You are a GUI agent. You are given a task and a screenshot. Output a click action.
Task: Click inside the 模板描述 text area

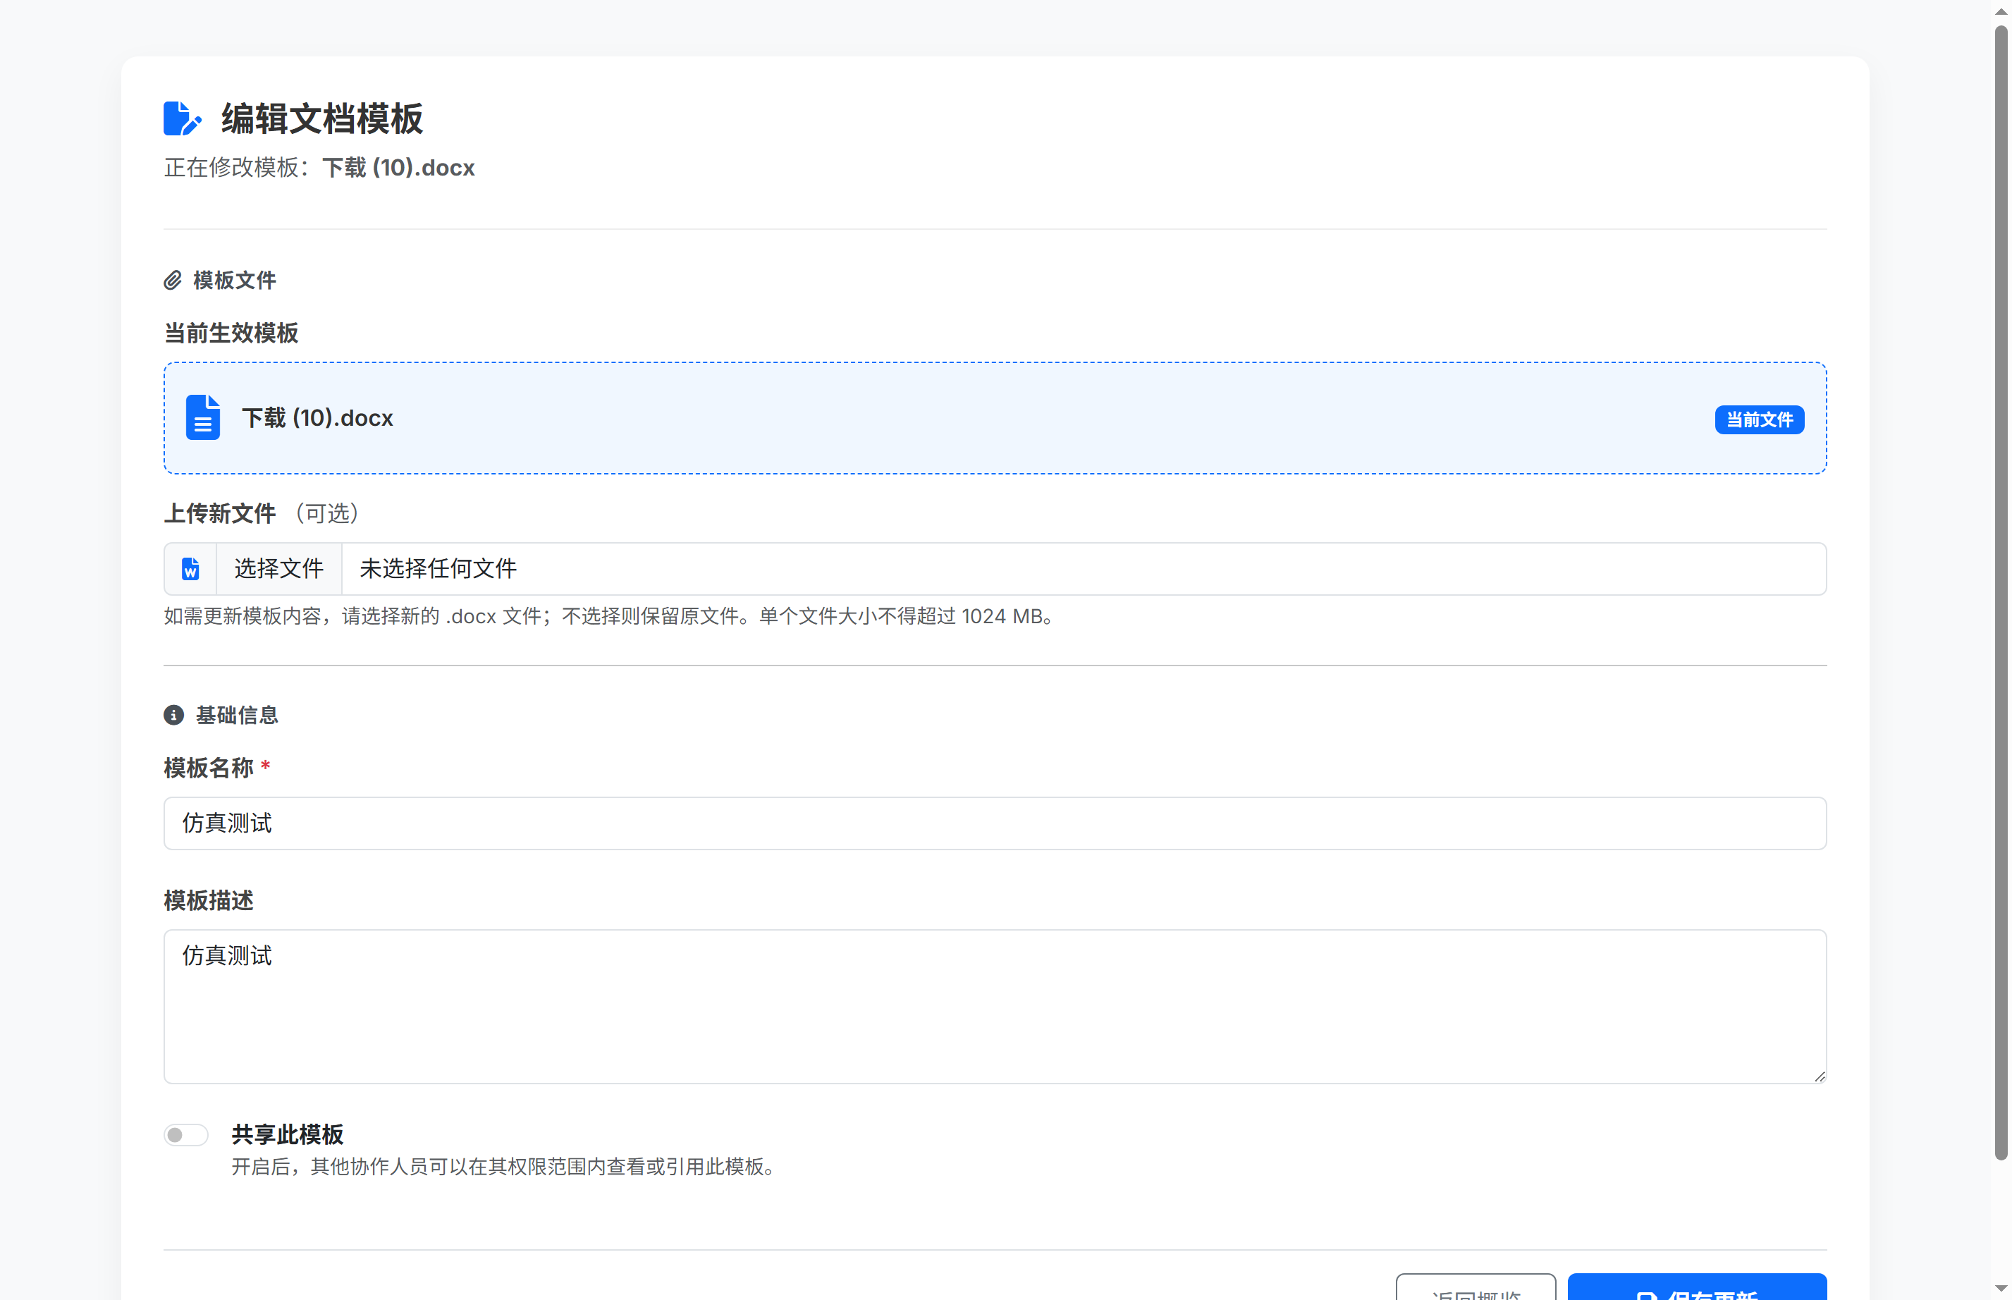point(994,1006)
